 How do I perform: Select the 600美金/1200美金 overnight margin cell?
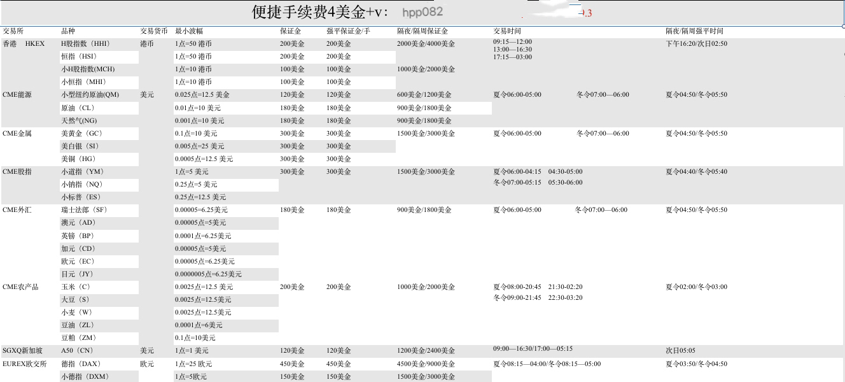pos(424,95)
